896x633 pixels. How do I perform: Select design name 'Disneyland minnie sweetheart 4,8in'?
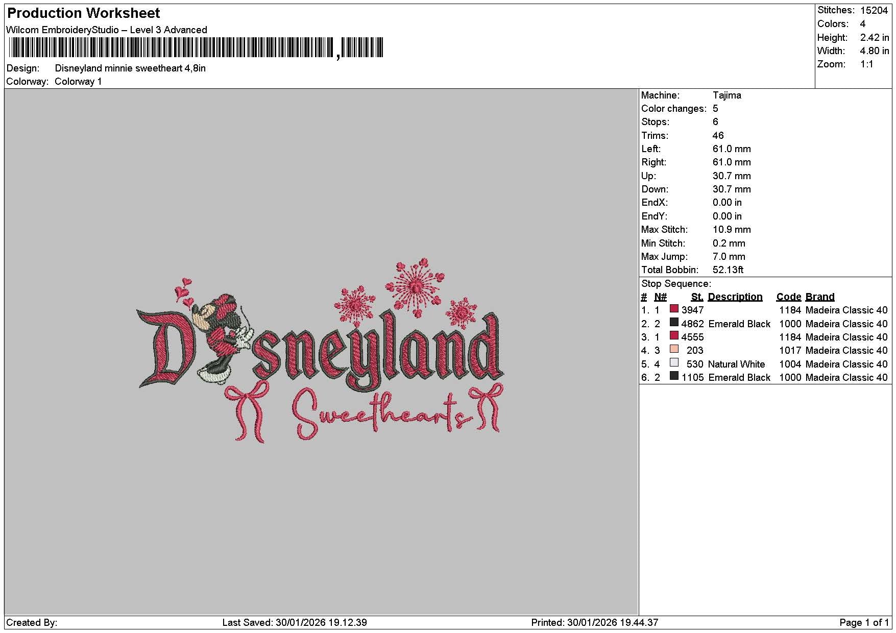(x=130, y=68)
